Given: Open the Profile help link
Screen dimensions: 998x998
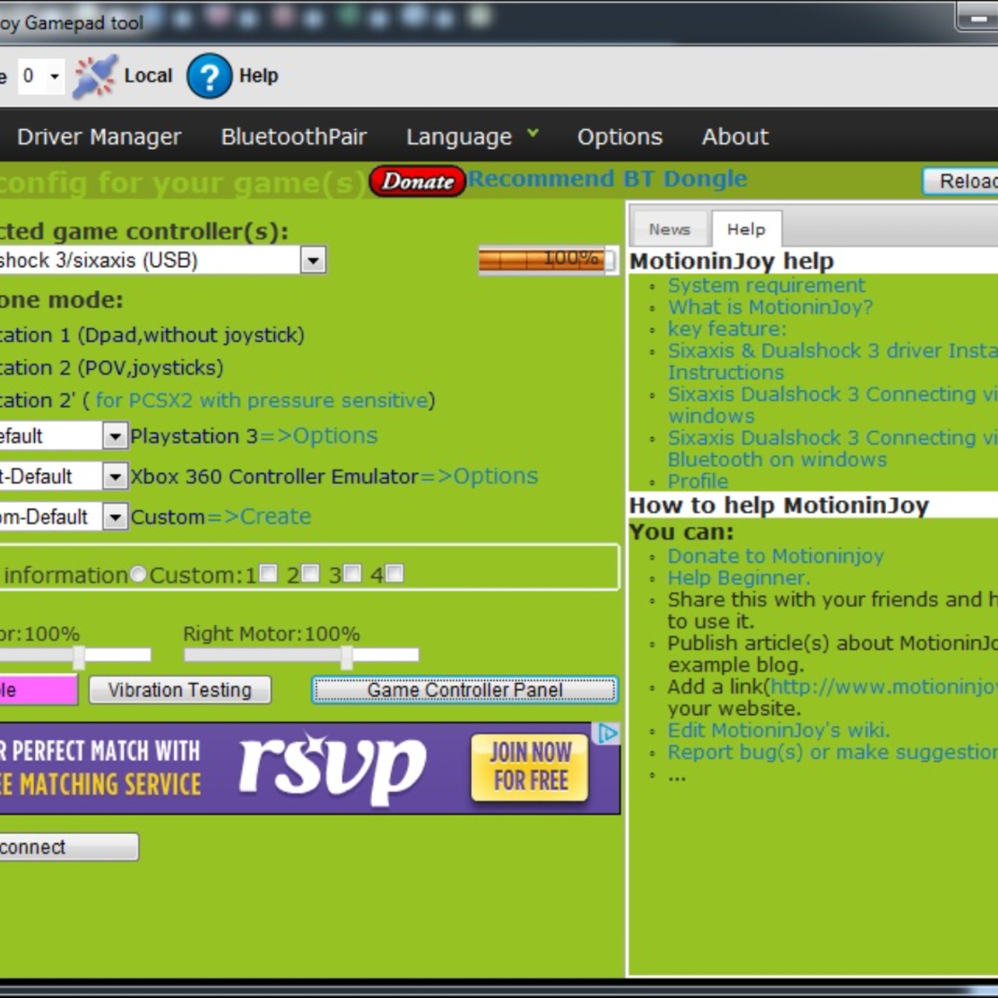Looking at the screenshot, I should (698, 481).
